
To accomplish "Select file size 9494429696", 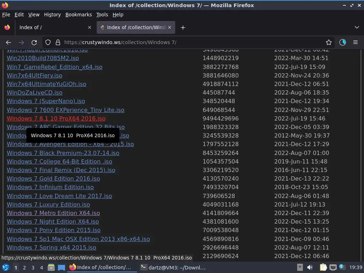I will click(220, 118).
